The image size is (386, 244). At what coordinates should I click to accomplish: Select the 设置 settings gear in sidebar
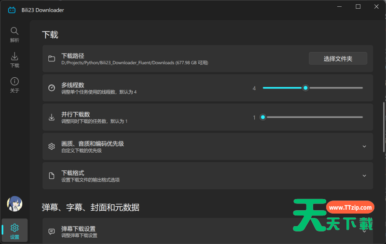(x=14, y=230)
